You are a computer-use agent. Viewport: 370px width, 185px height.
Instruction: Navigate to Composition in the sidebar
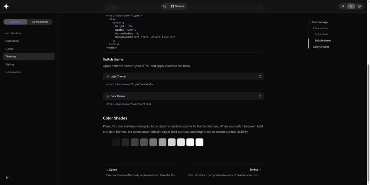(13, 72)
